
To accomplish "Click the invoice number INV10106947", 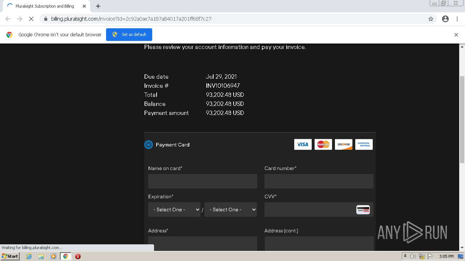I will click(x=223, y=86).
